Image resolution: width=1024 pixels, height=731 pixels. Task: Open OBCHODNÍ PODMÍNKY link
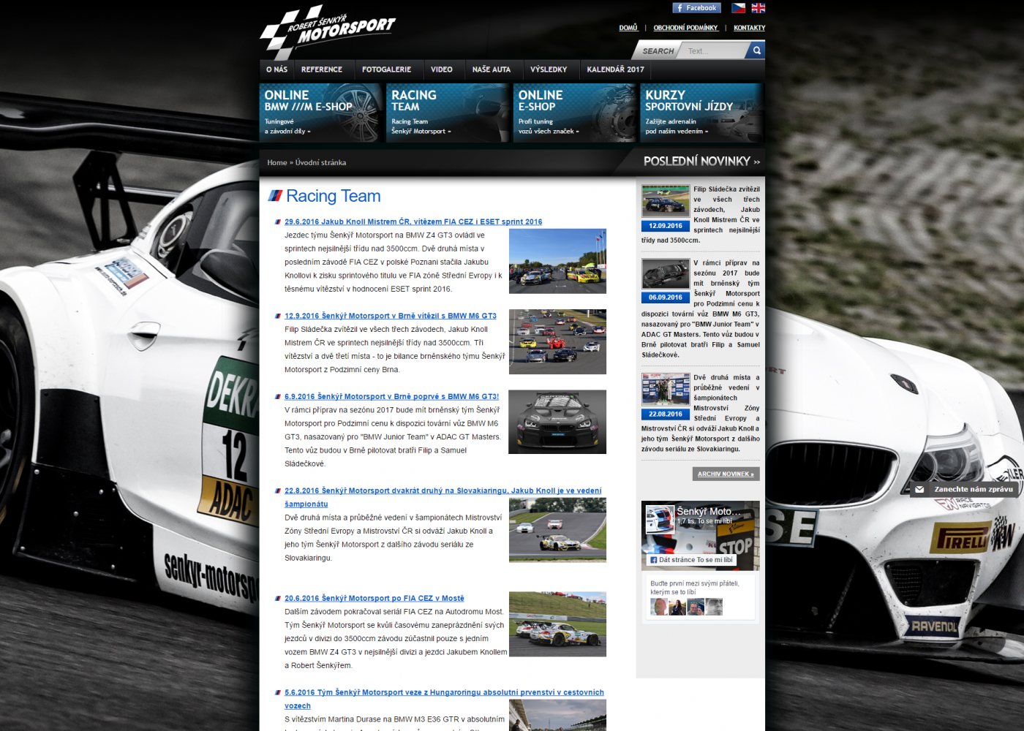click(685, 28)
